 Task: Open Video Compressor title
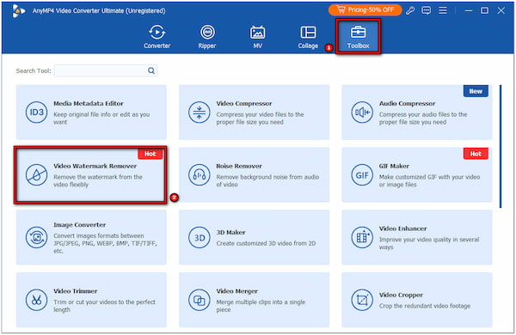point(244,104)
